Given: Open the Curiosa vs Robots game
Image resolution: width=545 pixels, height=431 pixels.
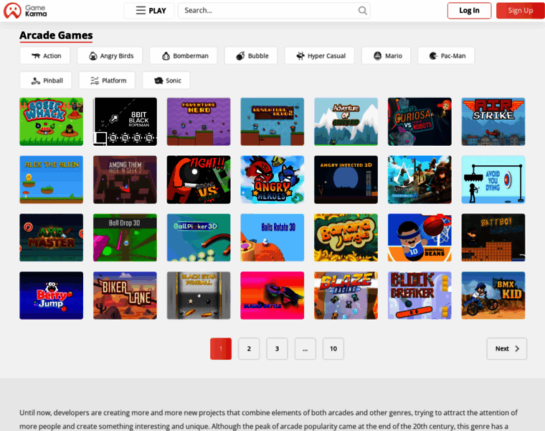Looking at the screenshot, I should [x=420, y=121].
